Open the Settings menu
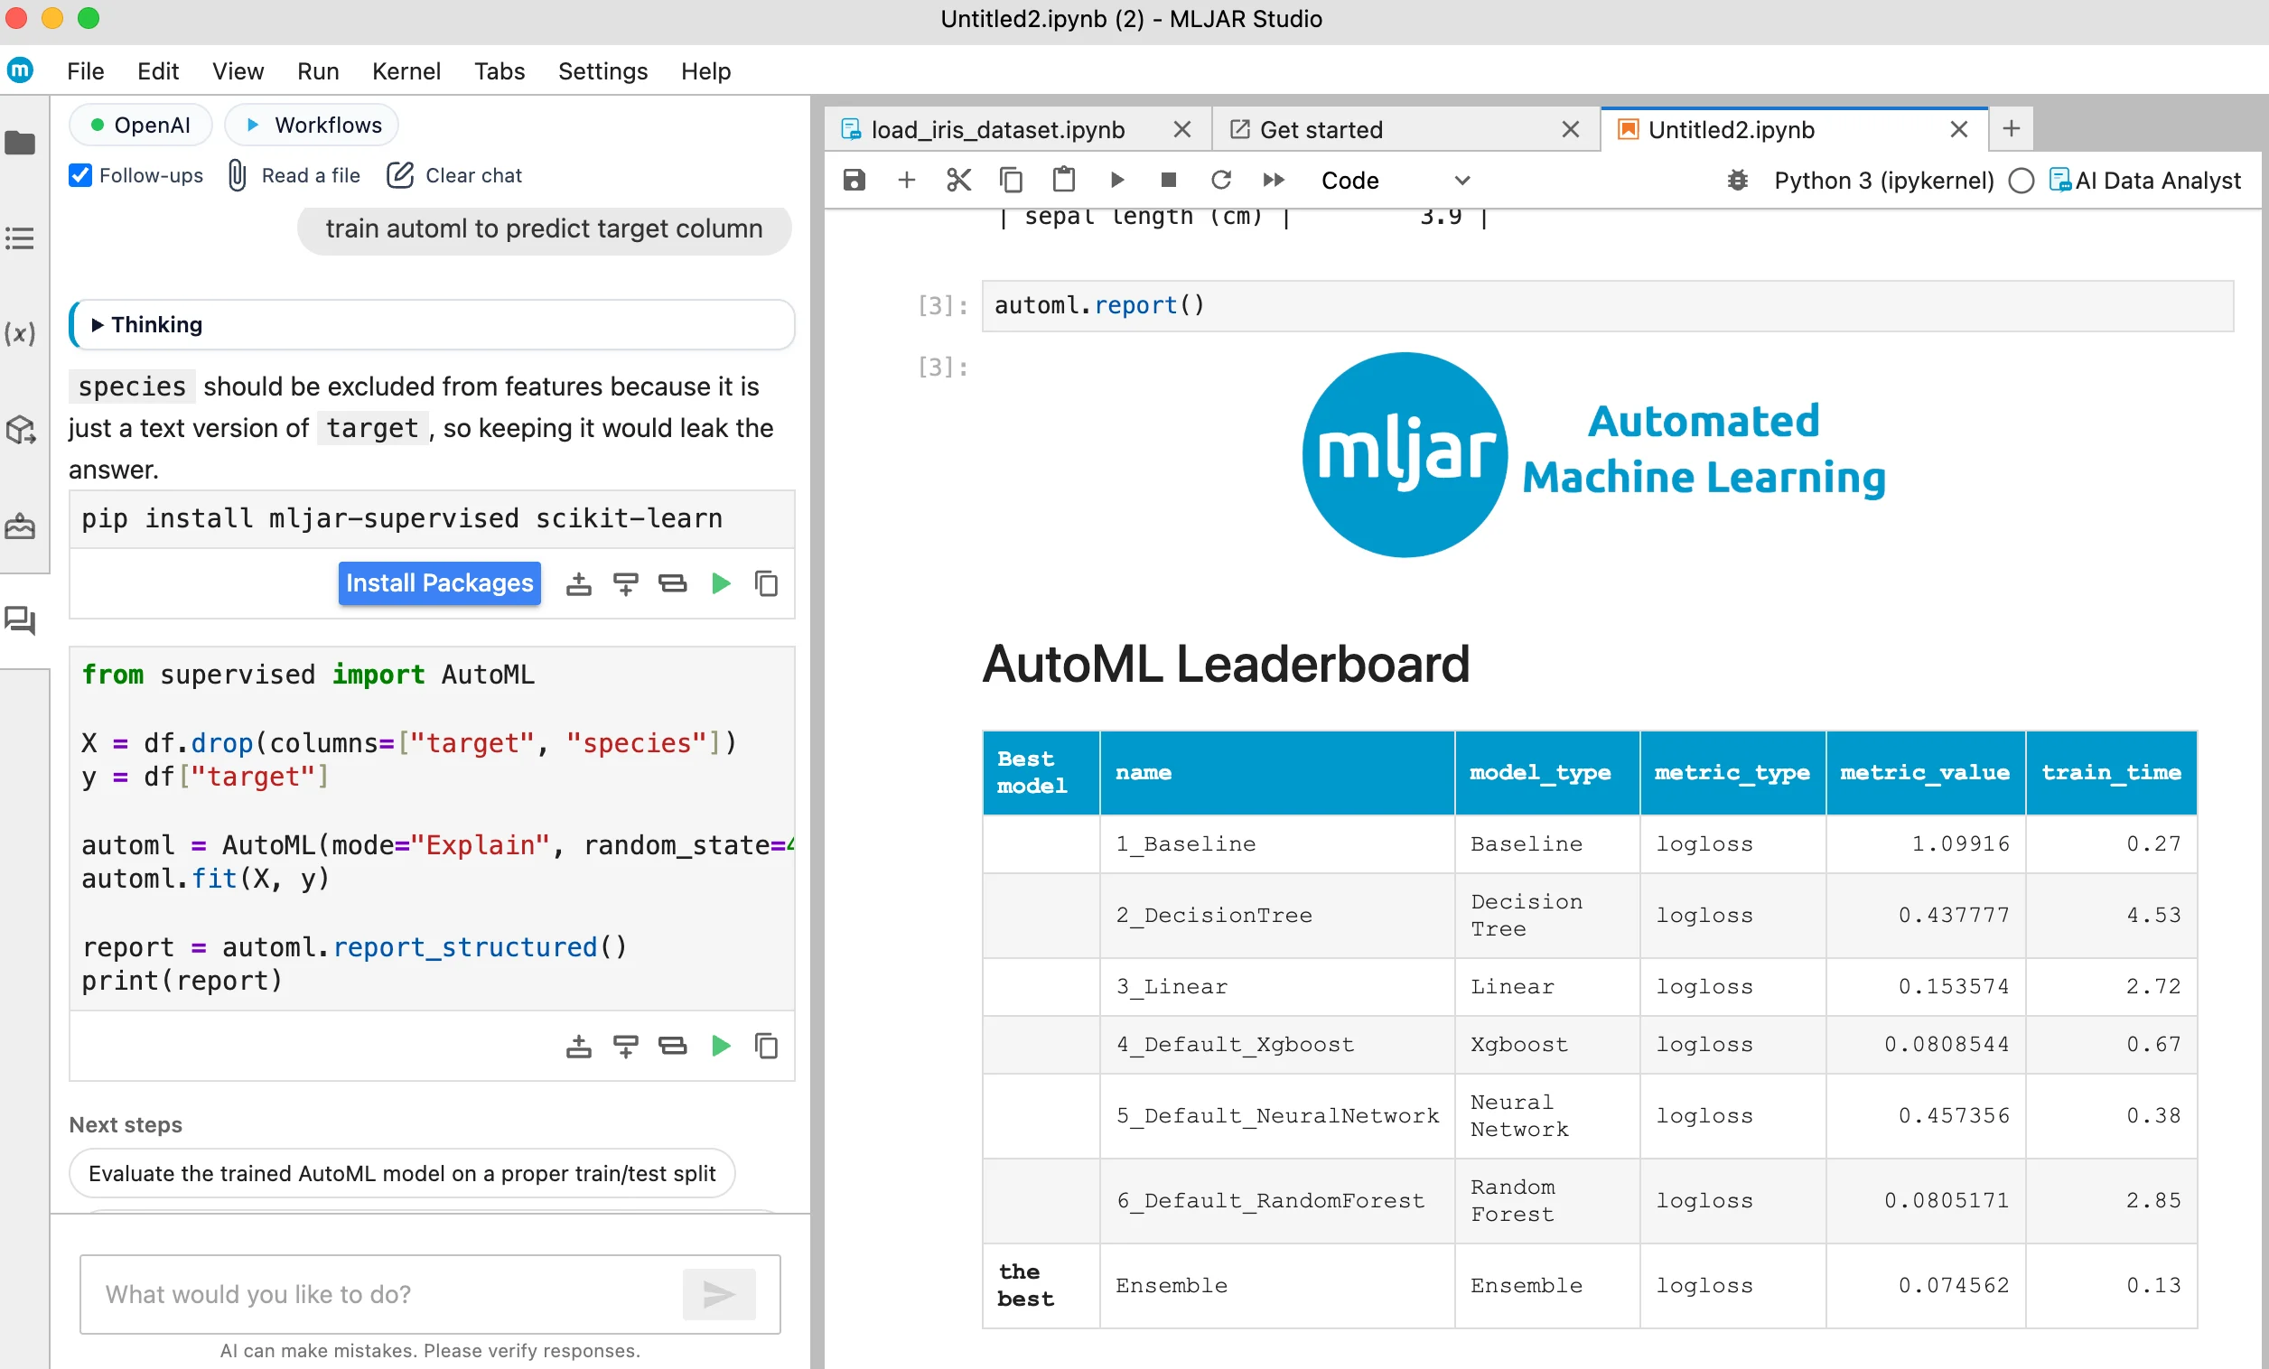This screenshot has height=1369, width=2269. 602,71
